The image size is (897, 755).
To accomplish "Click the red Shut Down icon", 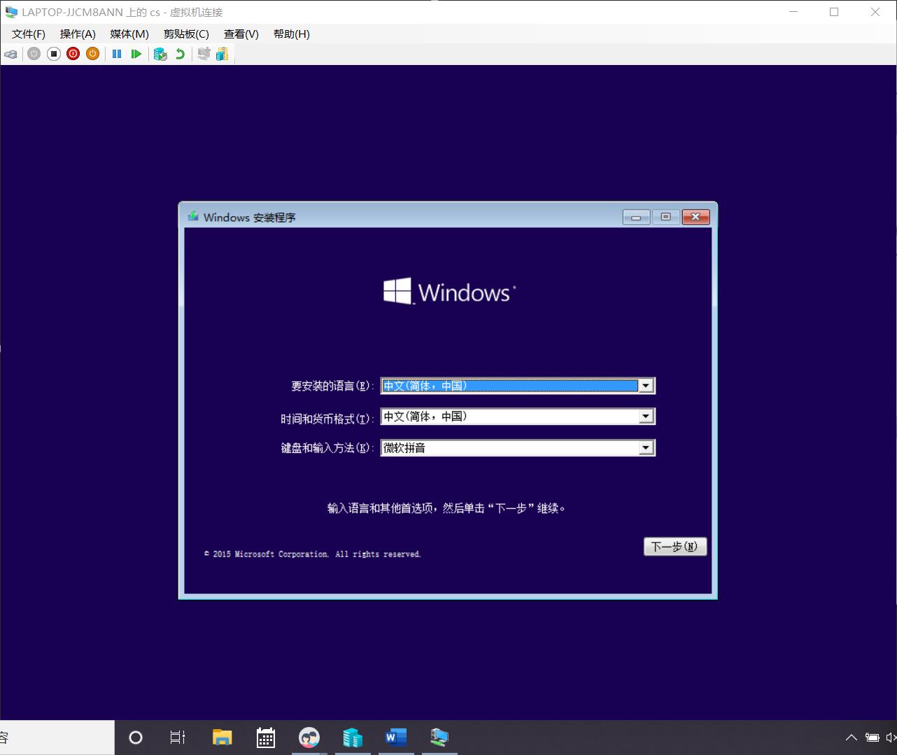I will point(73,54).
